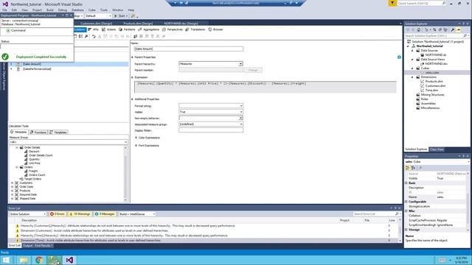
Task: Expand the Customers dimension in metadata tree
Action: 13,183
